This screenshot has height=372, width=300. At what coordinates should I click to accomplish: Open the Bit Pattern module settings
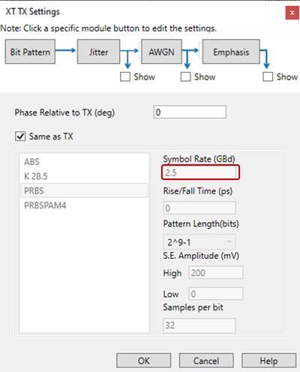pyautogui.click(x=30, y=52)
